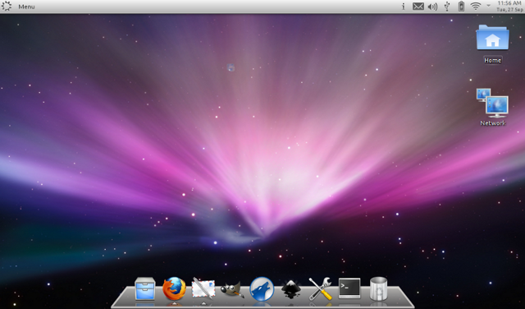Open the Home folder on desktop
Screen dimensions: 525x309
(x=492, y=44)
